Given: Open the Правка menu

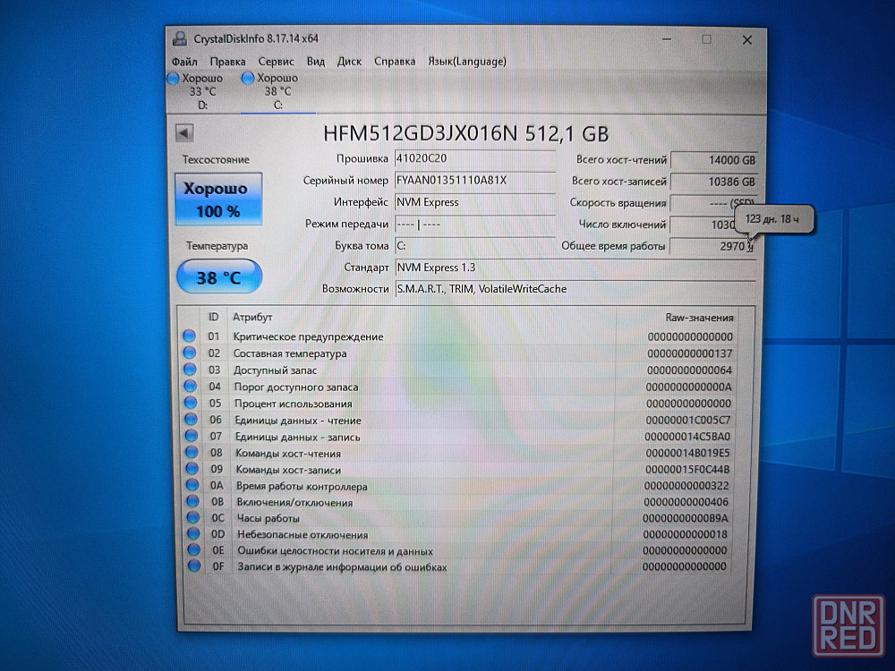Looking at the screenshot, I should [228, 62].
